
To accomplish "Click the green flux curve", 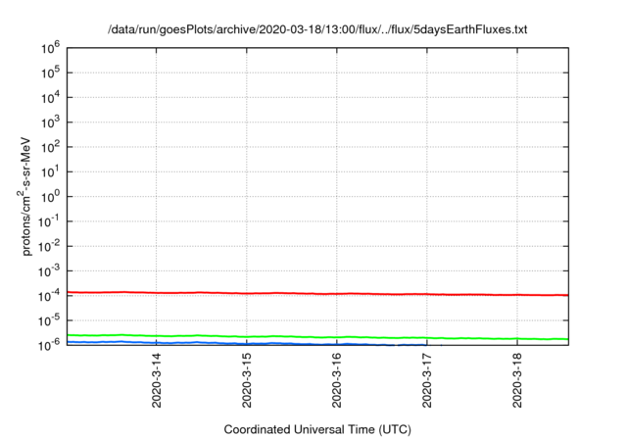I will tap(317, 337).
